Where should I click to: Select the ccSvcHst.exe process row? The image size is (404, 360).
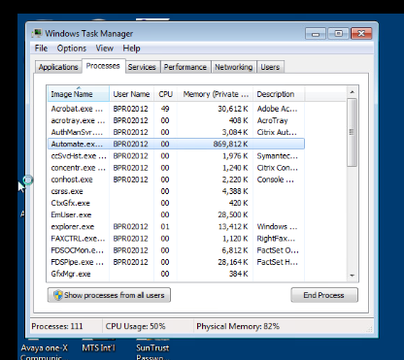click(176, 156)
